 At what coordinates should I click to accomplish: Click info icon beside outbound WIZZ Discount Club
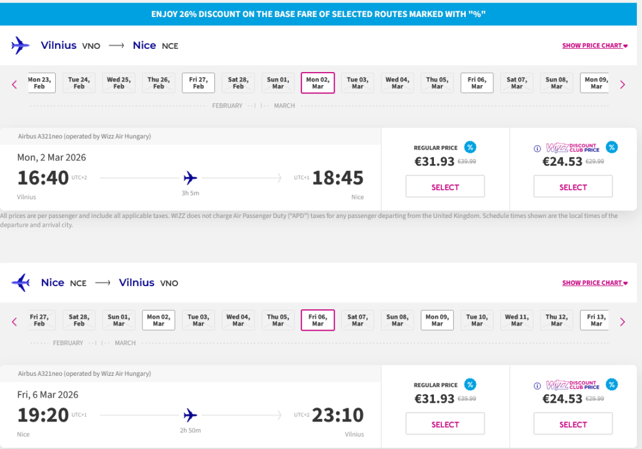click(537, 149)
